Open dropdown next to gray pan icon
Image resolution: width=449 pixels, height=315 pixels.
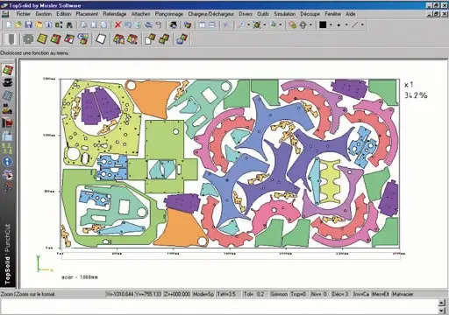tap(310, 25)
